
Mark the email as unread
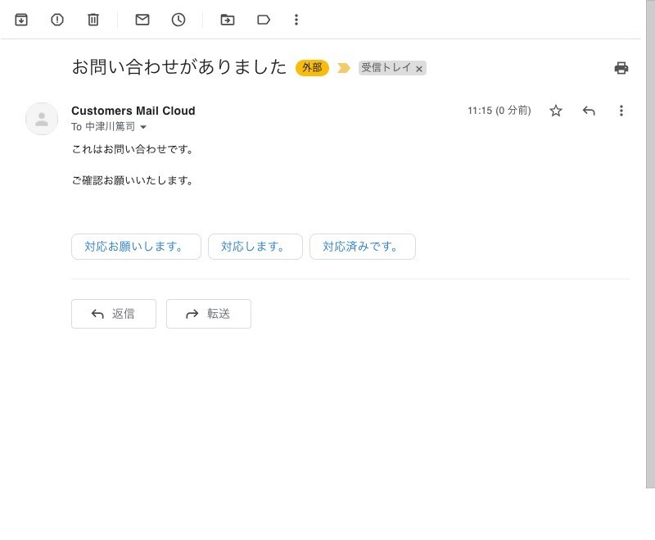[x=142, y=20]
